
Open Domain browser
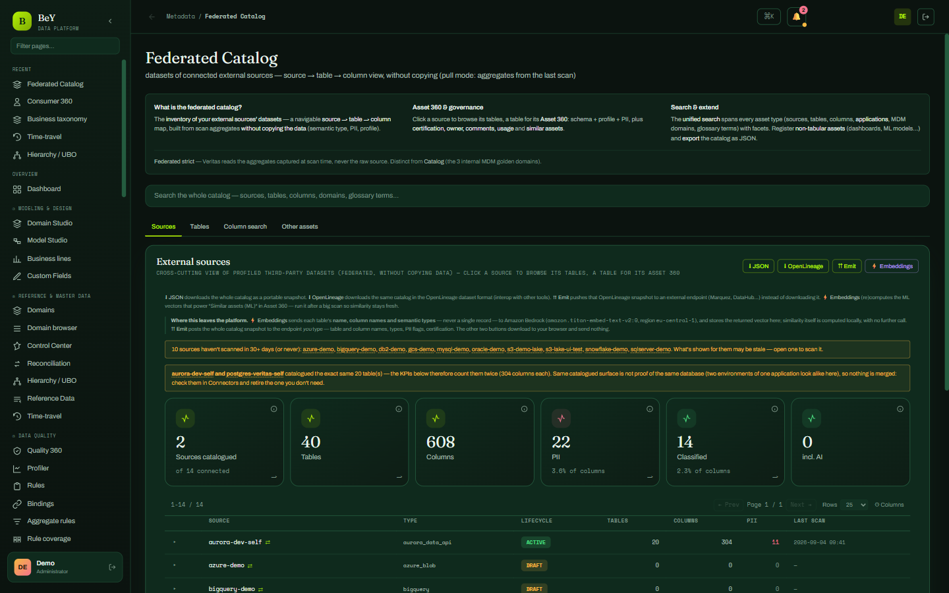[x=52, y=328]
